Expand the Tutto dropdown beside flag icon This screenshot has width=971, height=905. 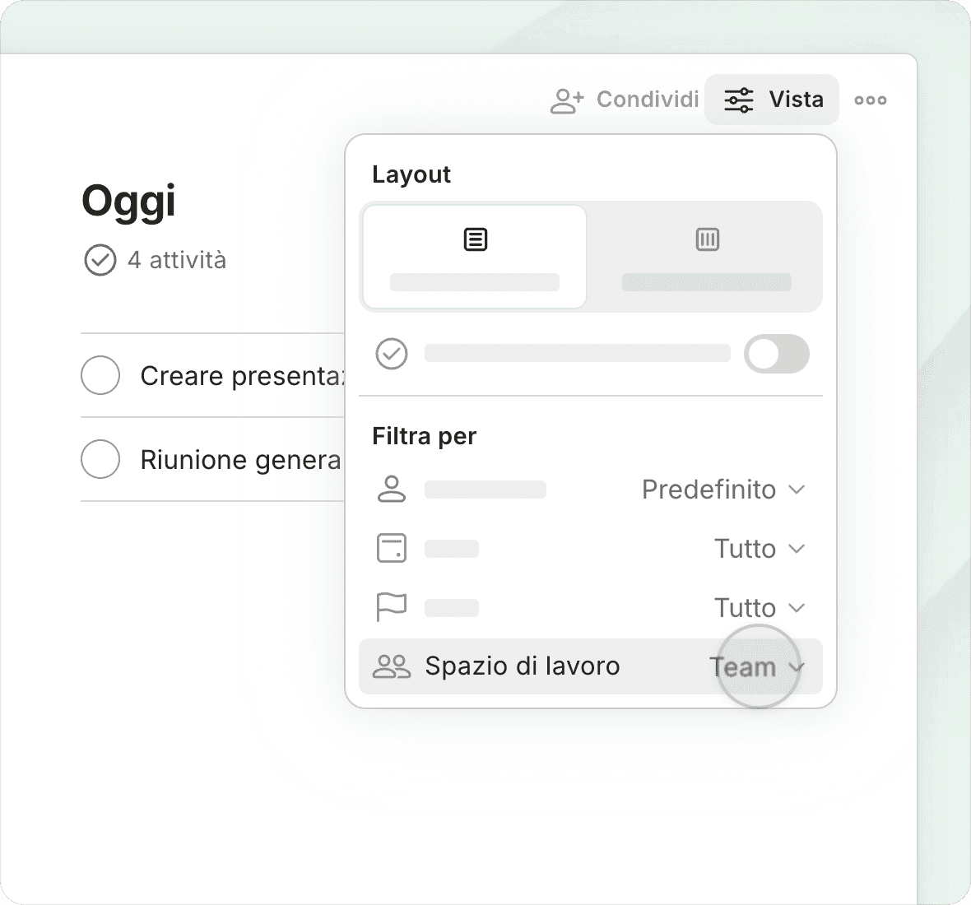coord(759,608)
